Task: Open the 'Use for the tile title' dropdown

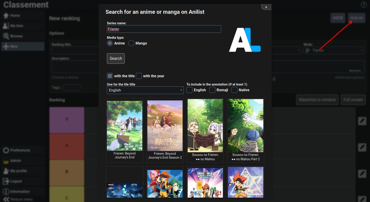Action: click(145, 90)
